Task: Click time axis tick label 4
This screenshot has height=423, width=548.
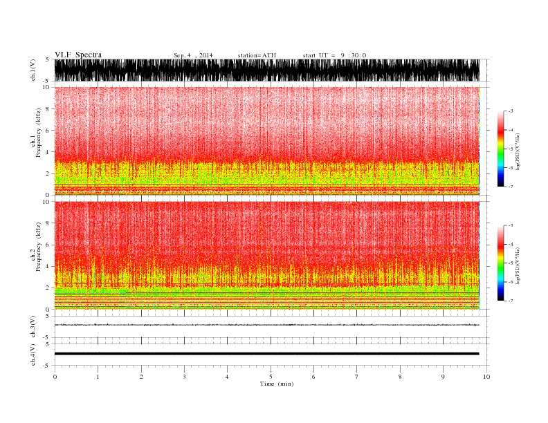Action: click(227, 377)
